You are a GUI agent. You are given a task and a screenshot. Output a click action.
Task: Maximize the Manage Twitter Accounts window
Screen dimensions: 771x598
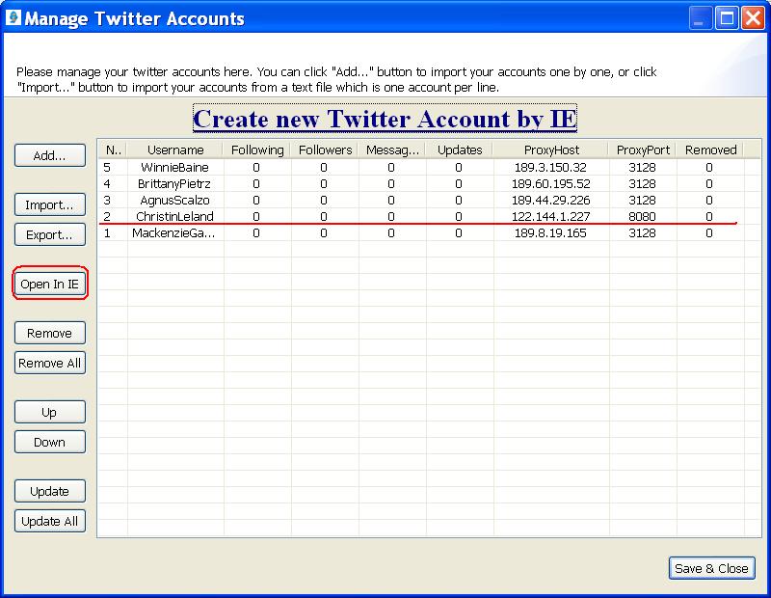(727, 18)
